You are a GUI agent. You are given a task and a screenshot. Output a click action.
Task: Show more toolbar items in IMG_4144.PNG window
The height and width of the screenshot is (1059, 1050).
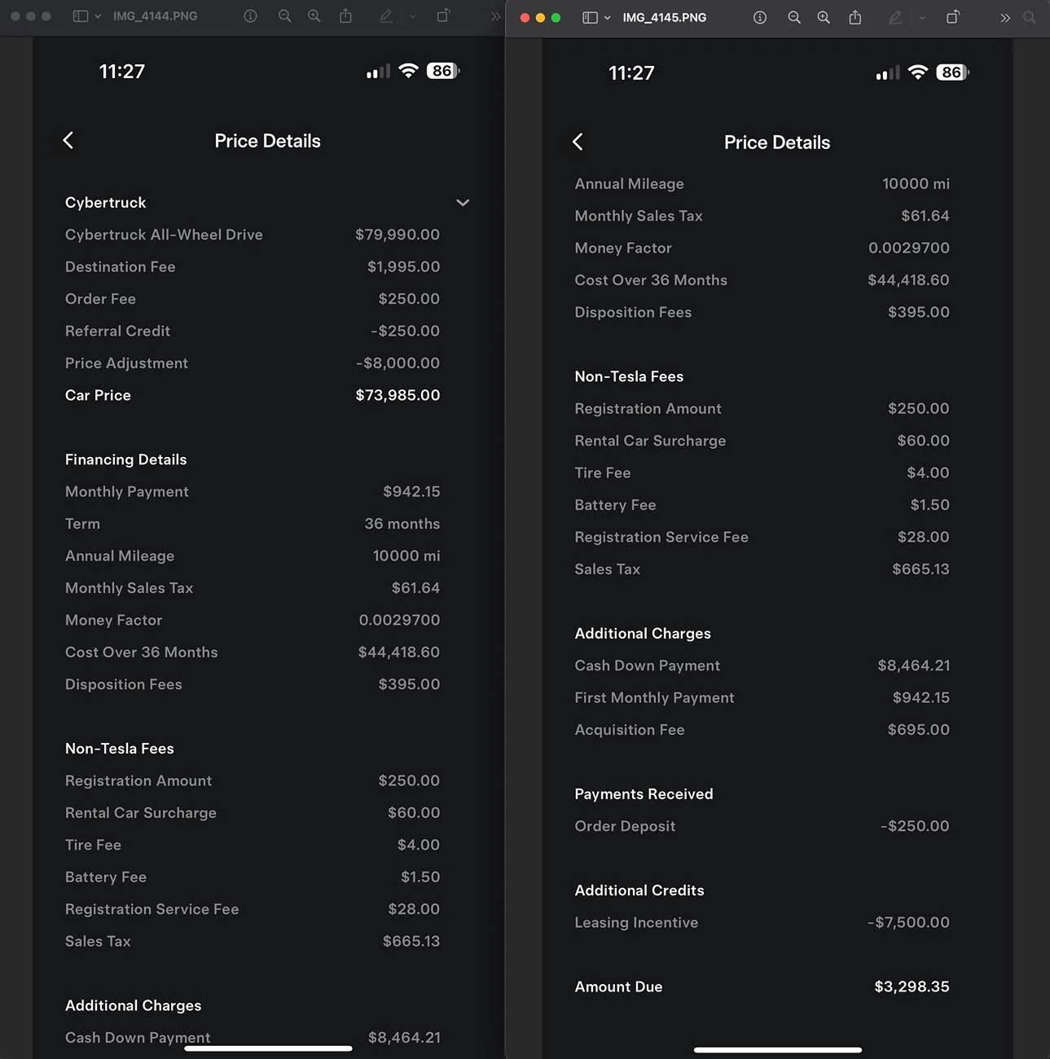coord(495,16)
